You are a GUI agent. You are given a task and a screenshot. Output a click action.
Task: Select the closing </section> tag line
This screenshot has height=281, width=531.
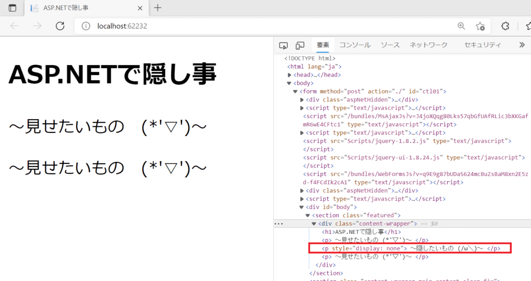tap(326, 273)
